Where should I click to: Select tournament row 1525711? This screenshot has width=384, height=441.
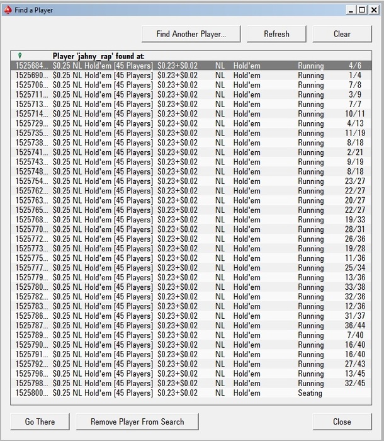pyautogui.click(x=191, y=94)
